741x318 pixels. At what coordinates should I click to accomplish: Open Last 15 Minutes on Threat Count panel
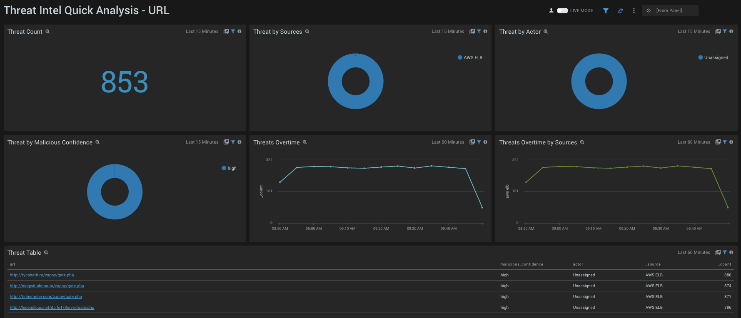(202, 32)
